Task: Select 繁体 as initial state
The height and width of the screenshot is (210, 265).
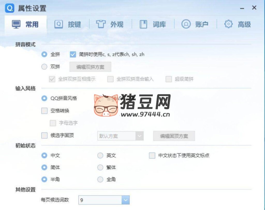Action: pyautogui.click(x=100, y=168)
